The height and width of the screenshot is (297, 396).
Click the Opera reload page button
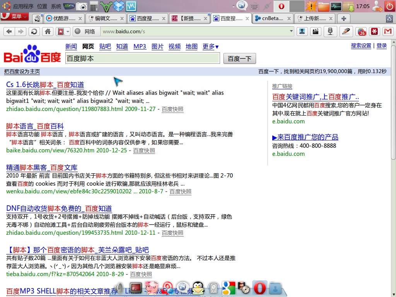coord(34,32)
